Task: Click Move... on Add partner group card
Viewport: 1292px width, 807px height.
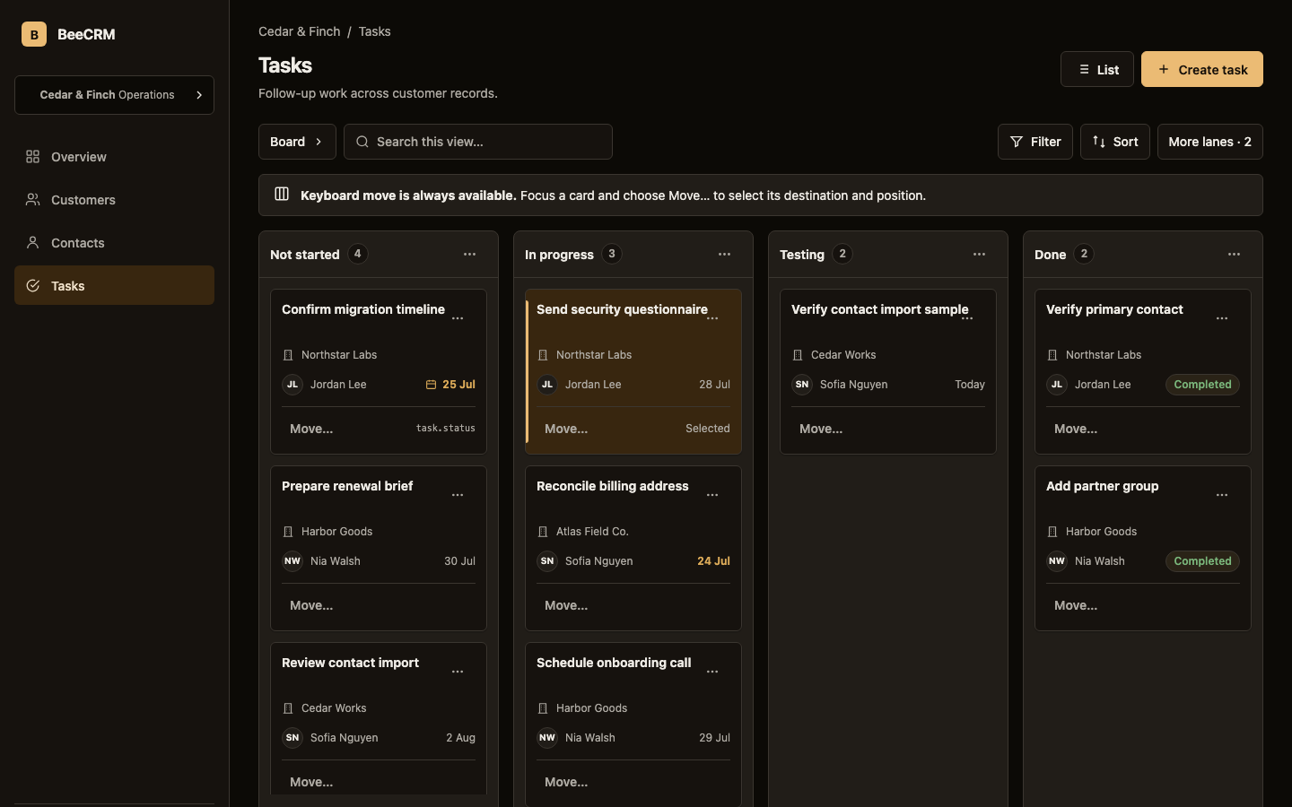Action: (1076, 605)
